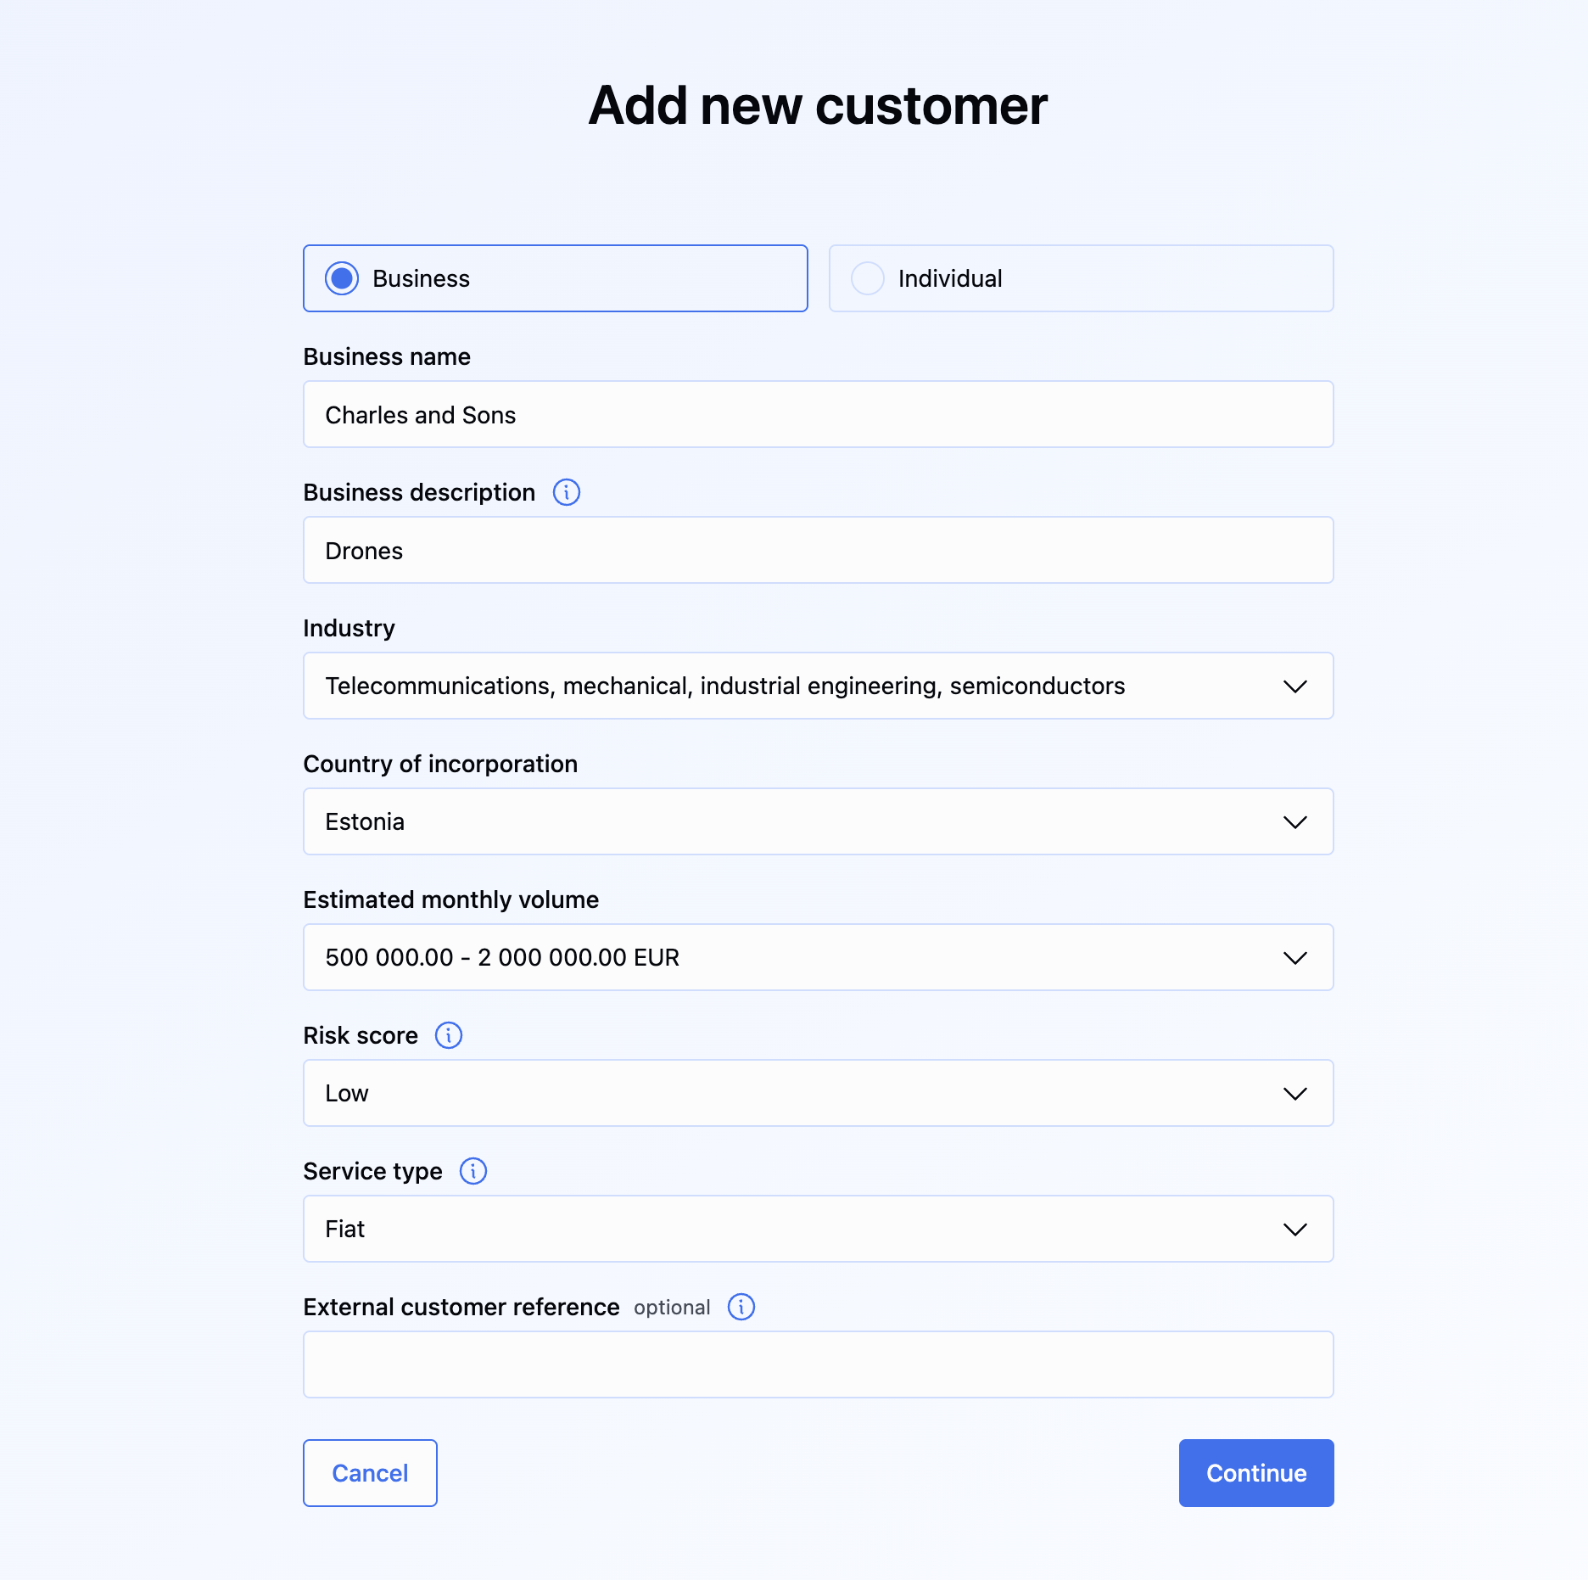Click the chevron arrow on the Low field
Viewport: 1588px width, 1580px height.
(x=1295, y=1094)
